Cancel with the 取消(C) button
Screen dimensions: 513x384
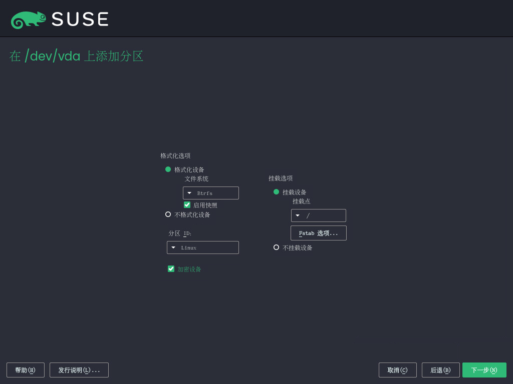tap(397, 370)
